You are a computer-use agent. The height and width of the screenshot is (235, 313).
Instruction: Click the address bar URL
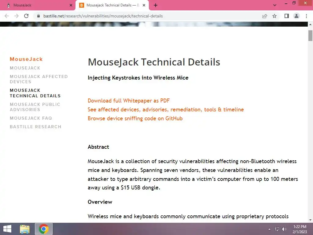tap(103, 16)
